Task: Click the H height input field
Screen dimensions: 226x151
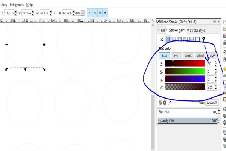Action: click(67, 13)
